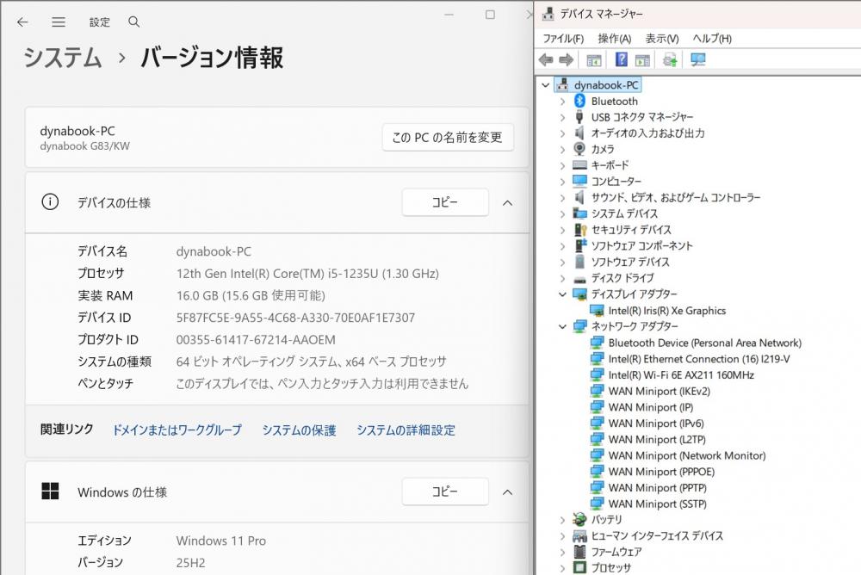Screen dimensions: 861x575
Task: Open the Settings hamburger navigation menu
Action: pos(59,22)
